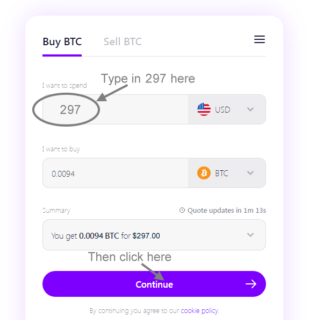Image resolution: width=309 pixels, height=320 pixels.
Task: Click the orange Bitcoin logo icon
Action: (x=204, y=173)
